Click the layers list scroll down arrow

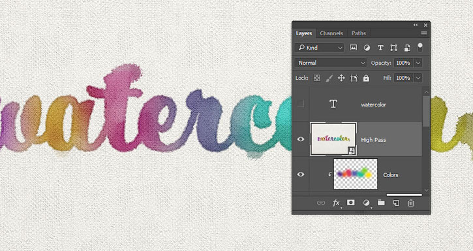(426, 190)
